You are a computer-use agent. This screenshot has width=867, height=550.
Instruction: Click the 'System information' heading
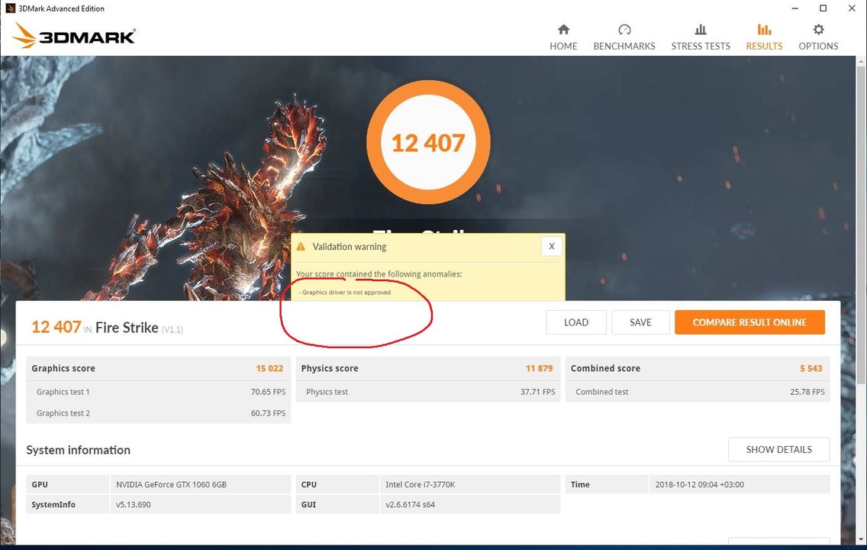click(78, 450)
